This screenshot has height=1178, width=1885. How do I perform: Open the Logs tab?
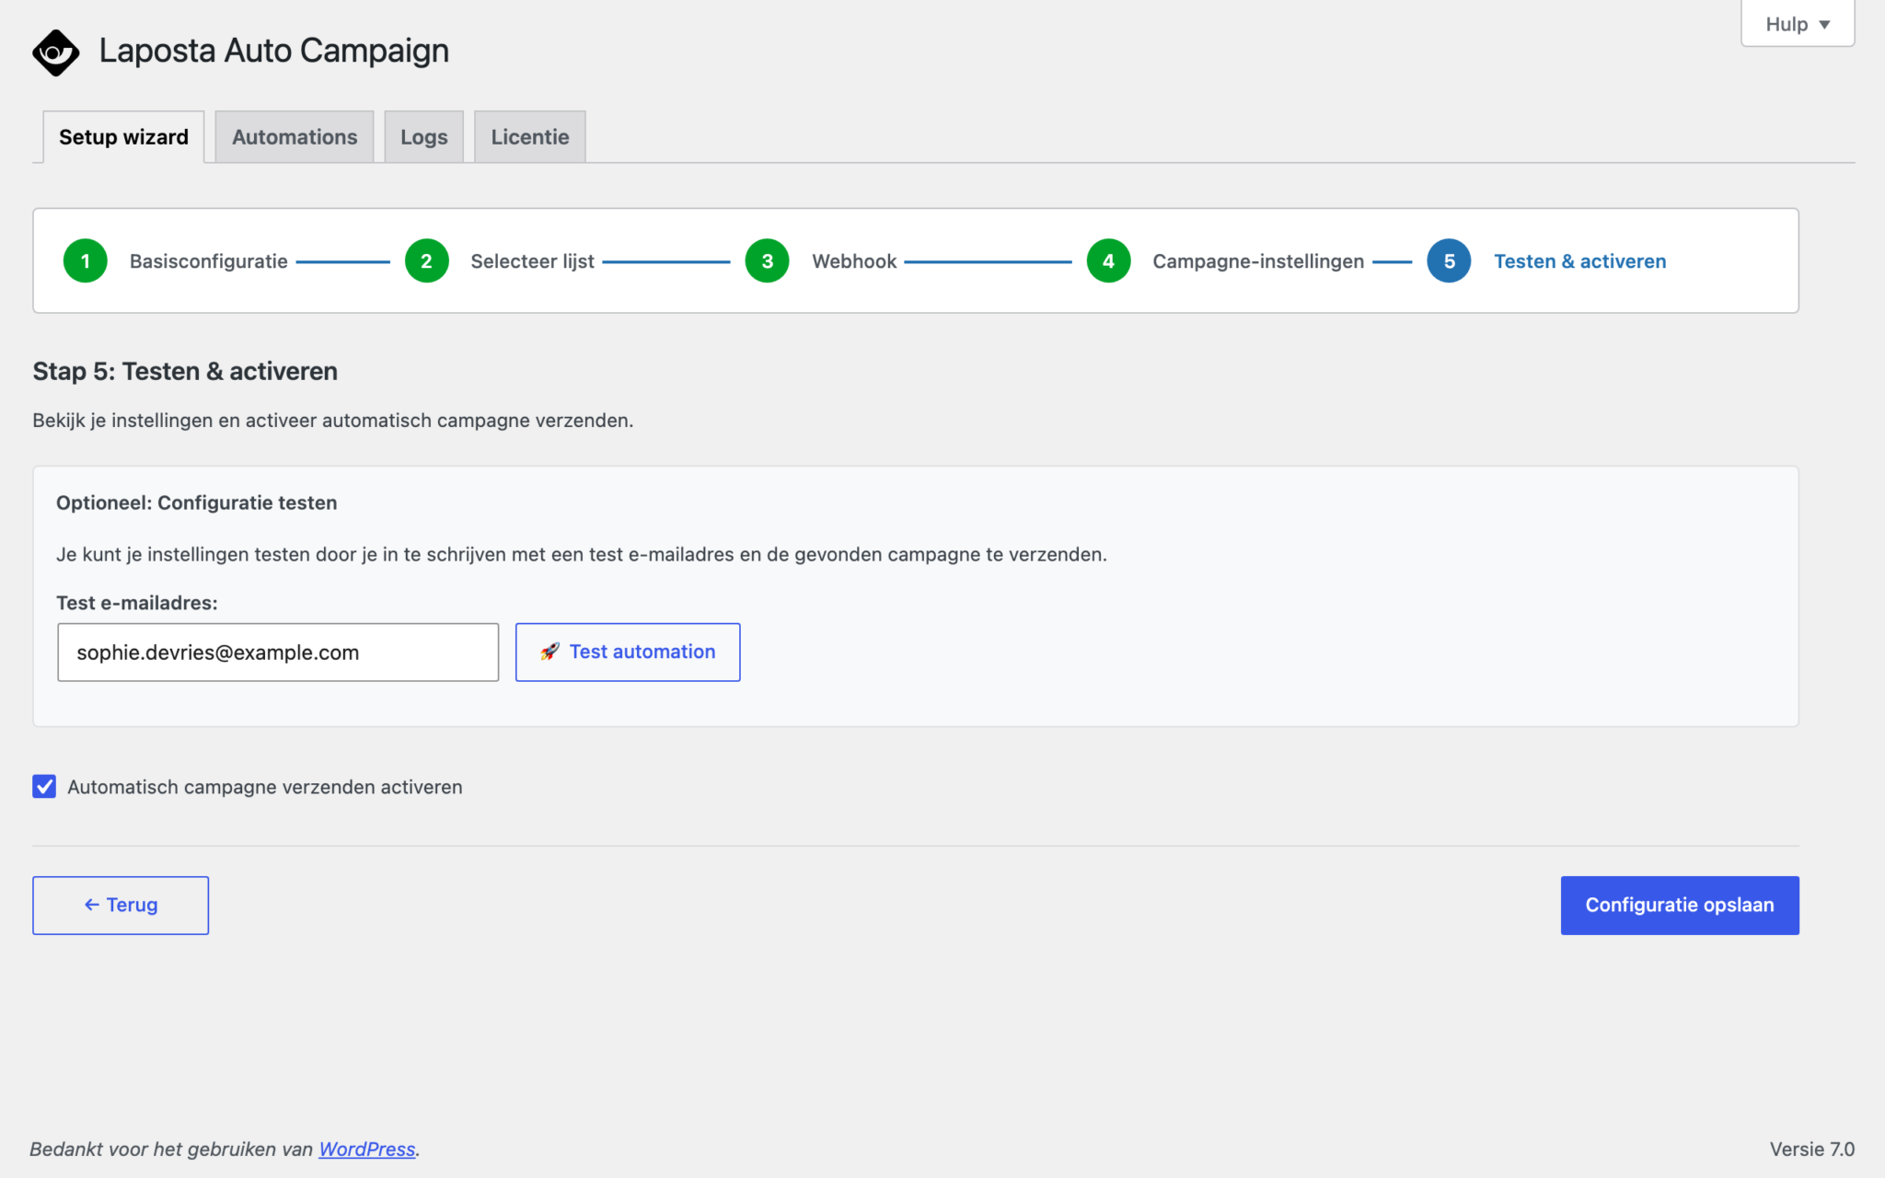click(423, 137)
